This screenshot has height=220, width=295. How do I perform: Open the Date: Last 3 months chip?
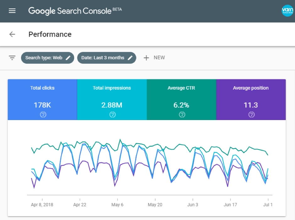coord(107,58)
